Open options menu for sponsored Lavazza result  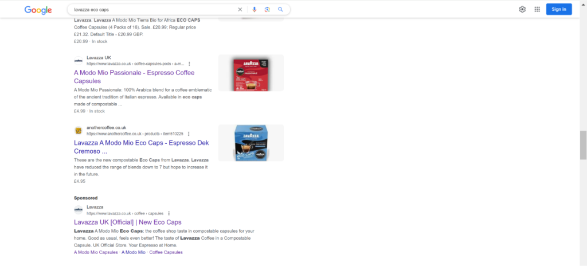tap(169, 213)
